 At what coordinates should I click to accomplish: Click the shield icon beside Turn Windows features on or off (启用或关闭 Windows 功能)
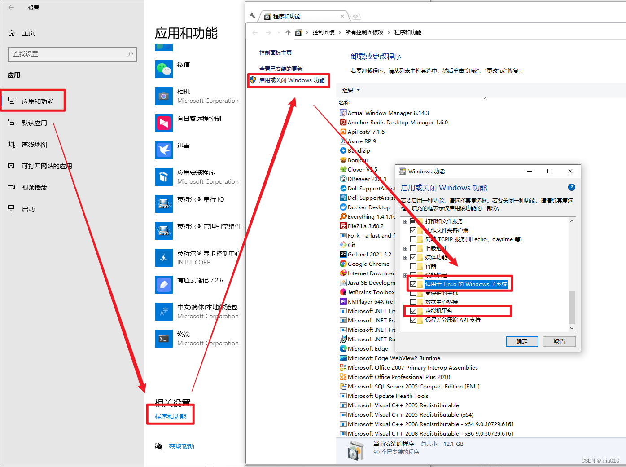pos(253,80)
